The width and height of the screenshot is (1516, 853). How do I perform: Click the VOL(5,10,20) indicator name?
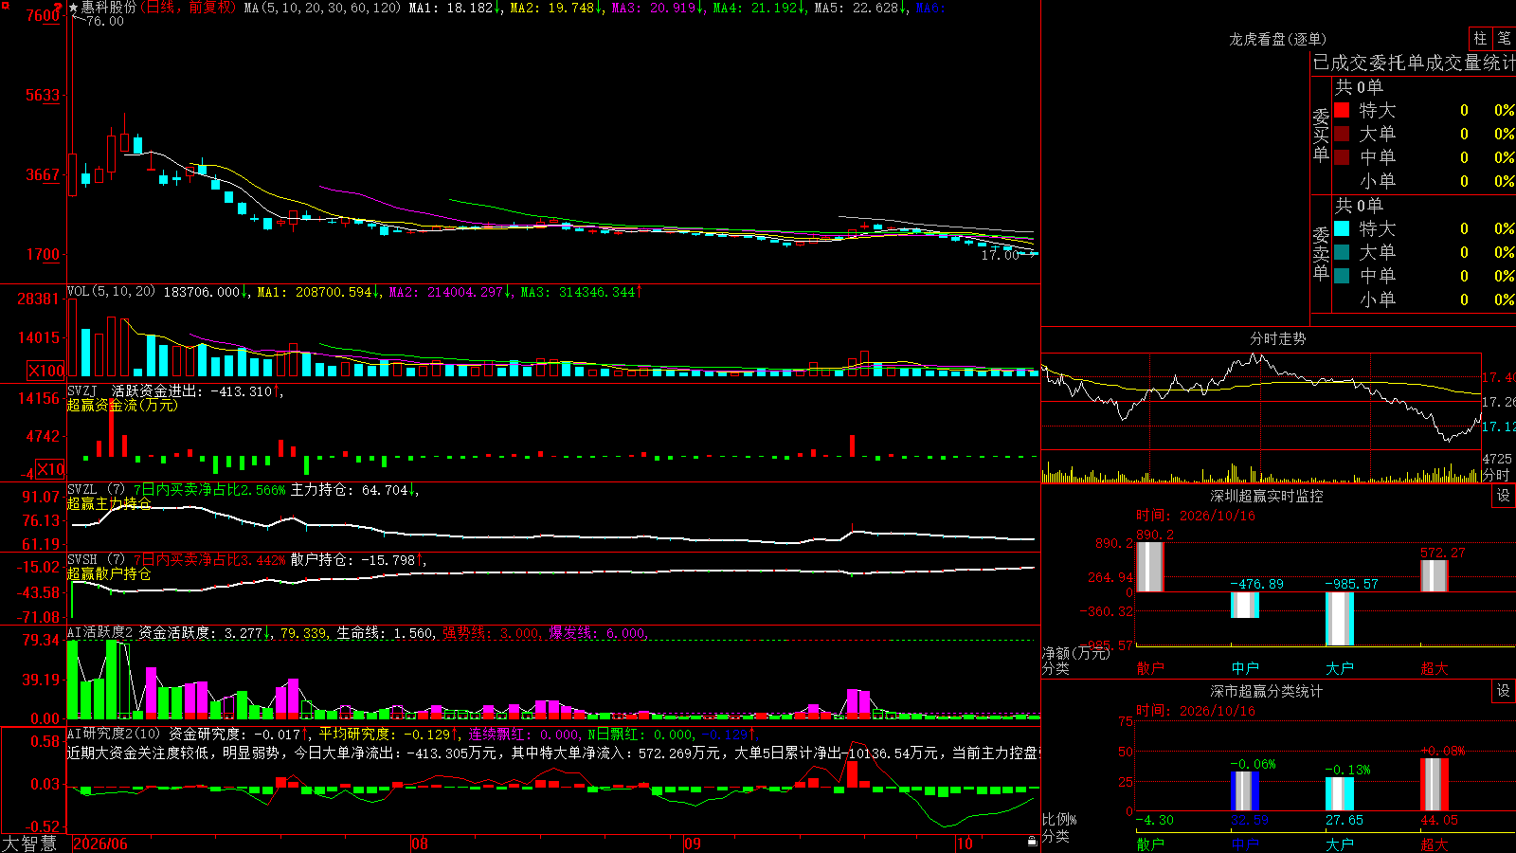(111, 291)
